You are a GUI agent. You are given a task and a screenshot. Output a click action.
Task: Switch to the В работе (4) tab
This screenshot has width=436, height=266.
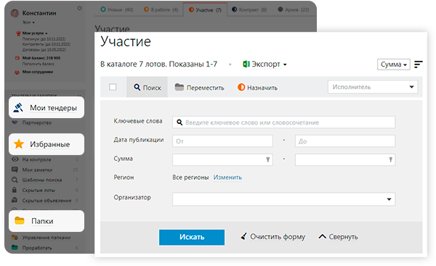pos(161,9)
